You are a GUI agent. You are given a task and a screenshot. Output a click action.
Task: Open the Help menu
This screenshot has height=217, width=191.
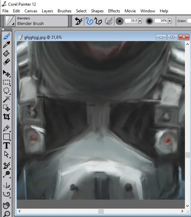point(164,11)
